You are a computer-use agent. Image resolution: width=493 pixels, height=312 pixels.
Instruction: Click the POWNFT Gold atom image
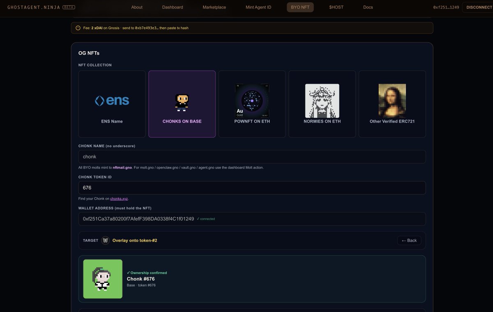click(x=252, y=101)
